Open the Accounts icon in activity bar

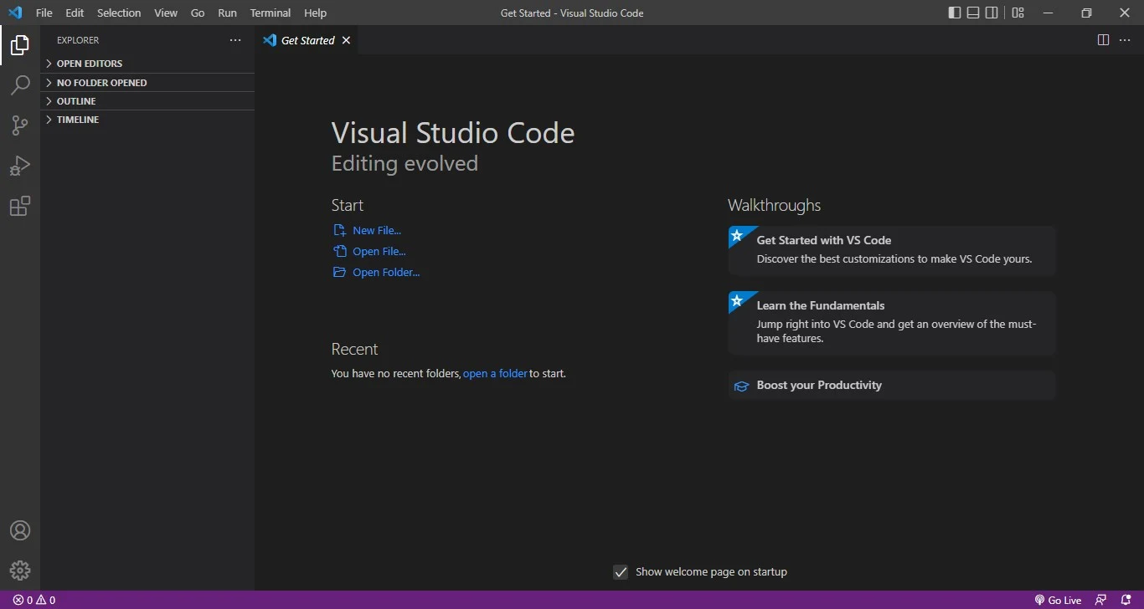[20, 530]
